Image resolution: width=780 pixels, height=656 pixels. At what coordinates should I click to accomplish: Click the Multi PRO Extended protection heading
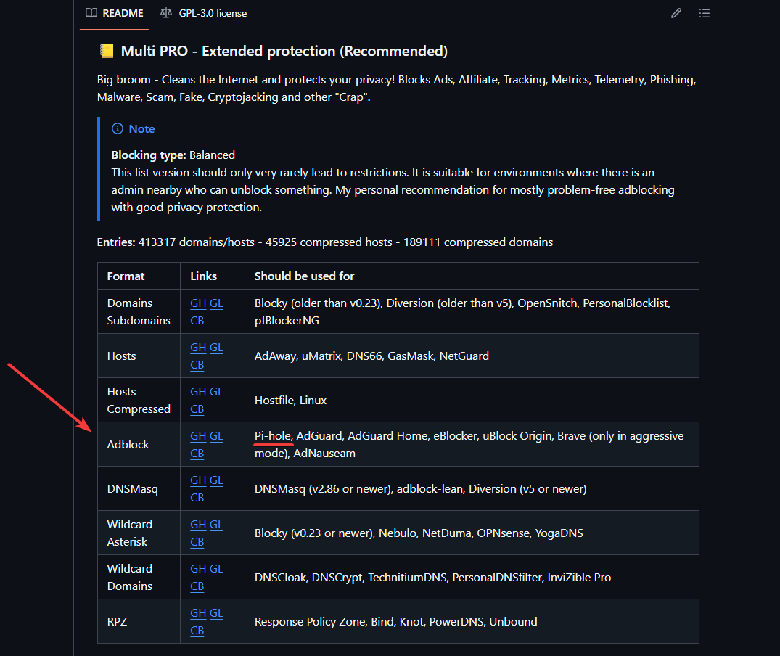tap(284, 52)
